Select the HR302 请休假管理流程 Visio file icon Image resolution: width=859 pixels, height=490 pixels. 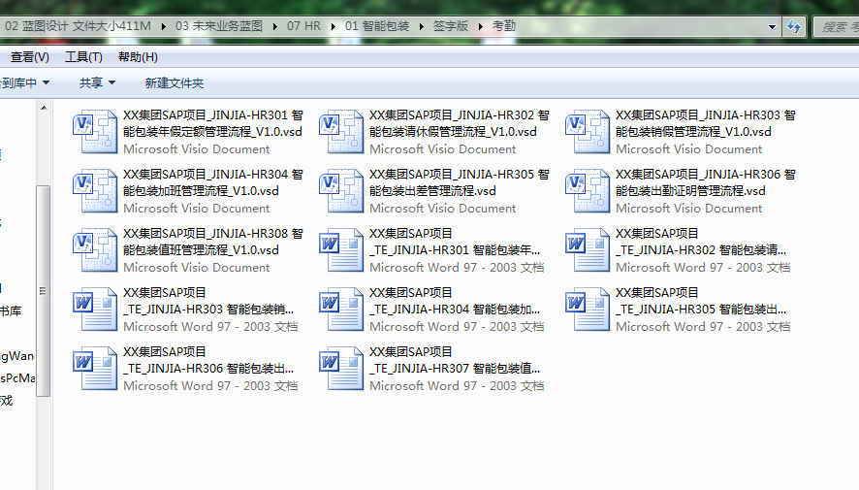point(342,132)
